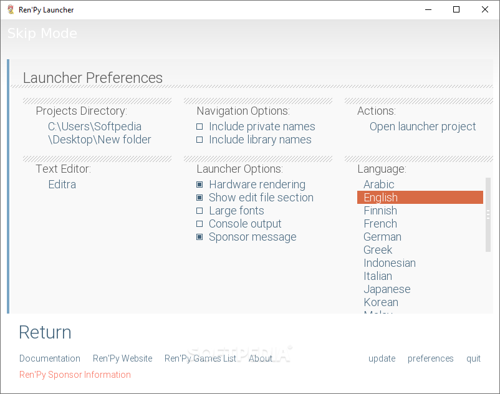Open the Ren'Py Games List
500x394 pixels.
point(200,358)
